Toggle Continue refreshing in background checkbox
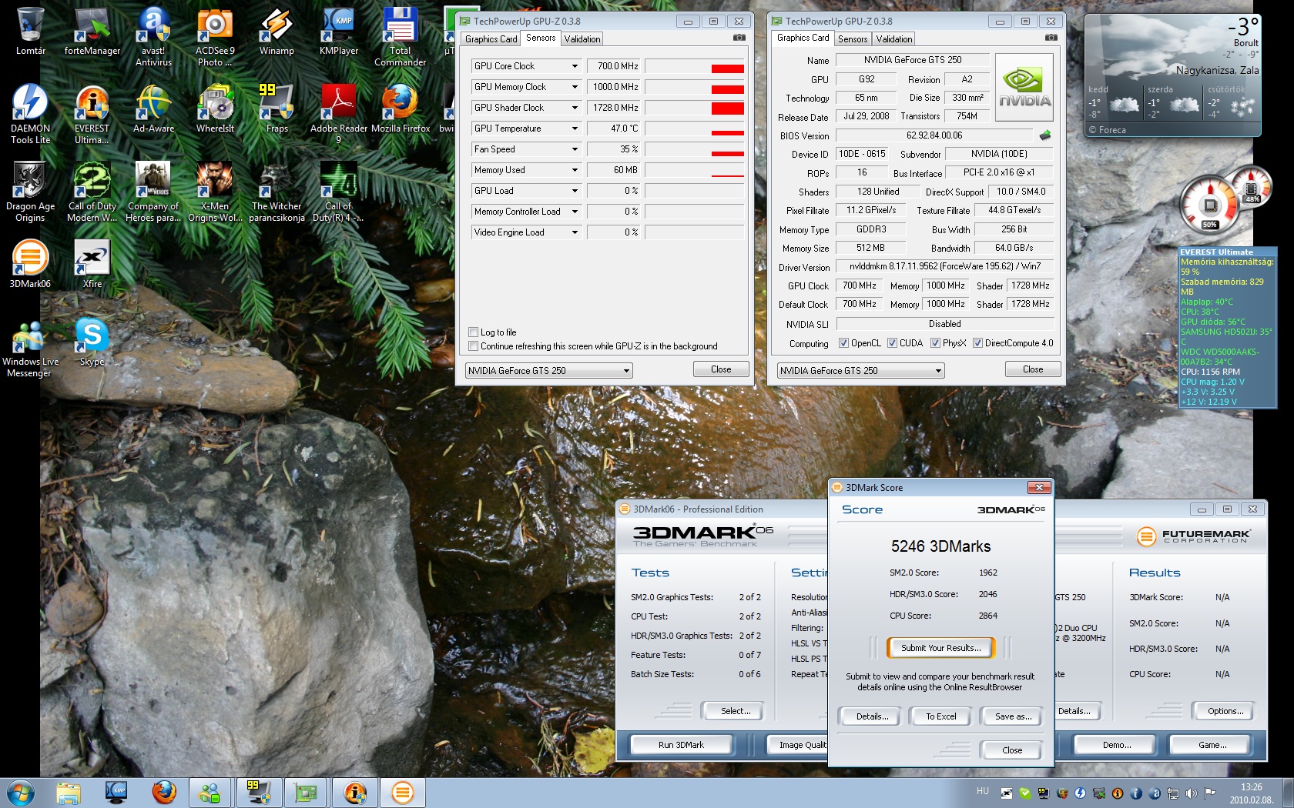Screen dimensions: 1294x808 tap(473, 346)
